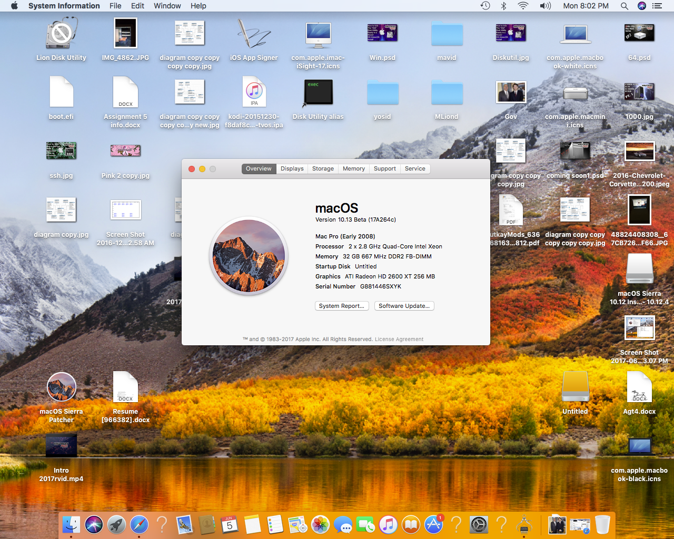Select Resume [966382].docx file
This screenshot has width=674, height=539.
[125, 387]
